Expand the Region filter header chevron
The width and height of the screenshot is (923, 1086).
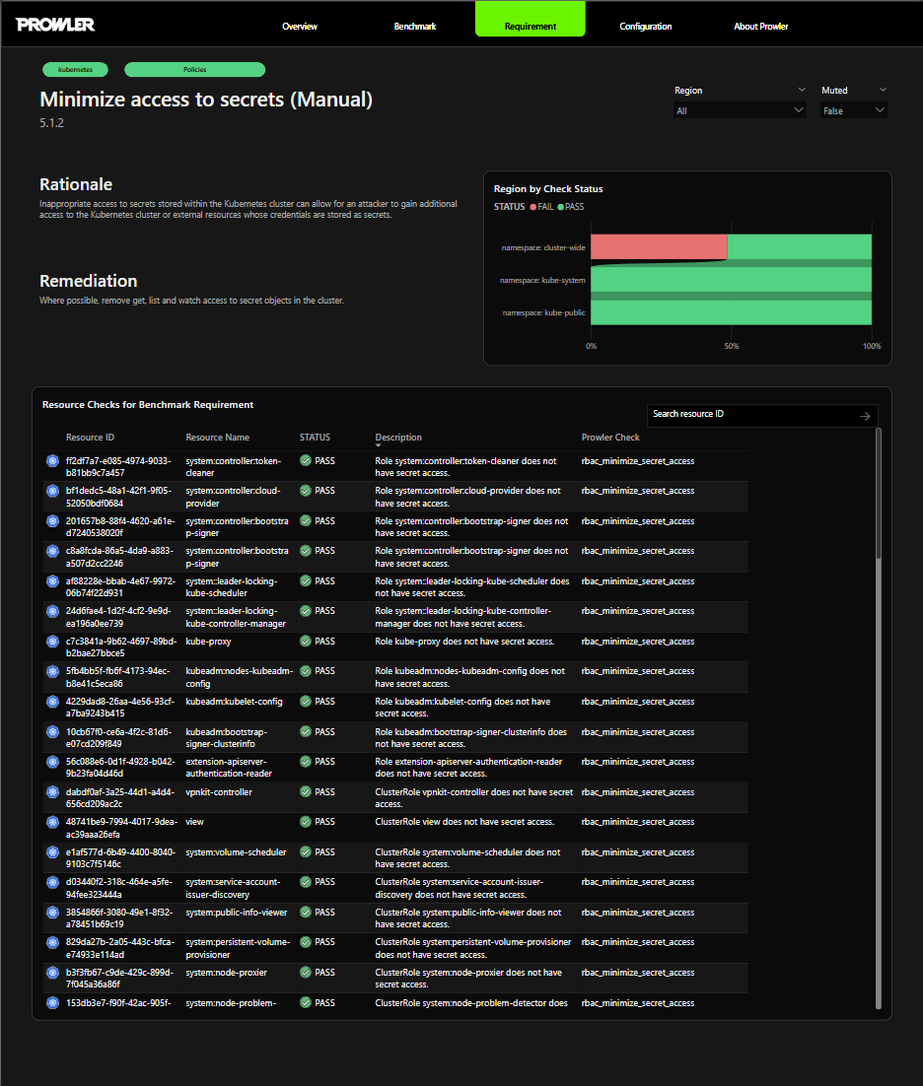click(802, 90)
